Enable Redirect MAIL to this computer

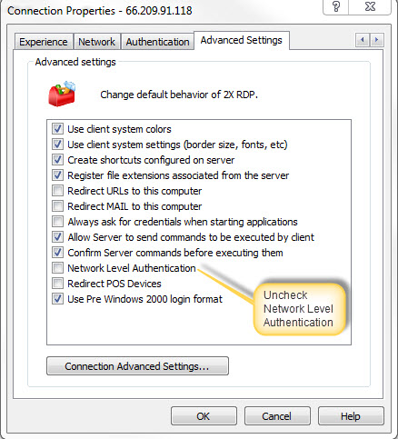pyautogui.click(x=57, y=206)
